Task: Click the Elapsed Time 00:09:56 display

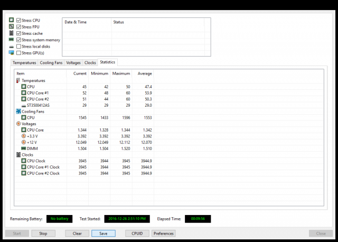Action: click(198, 219)
